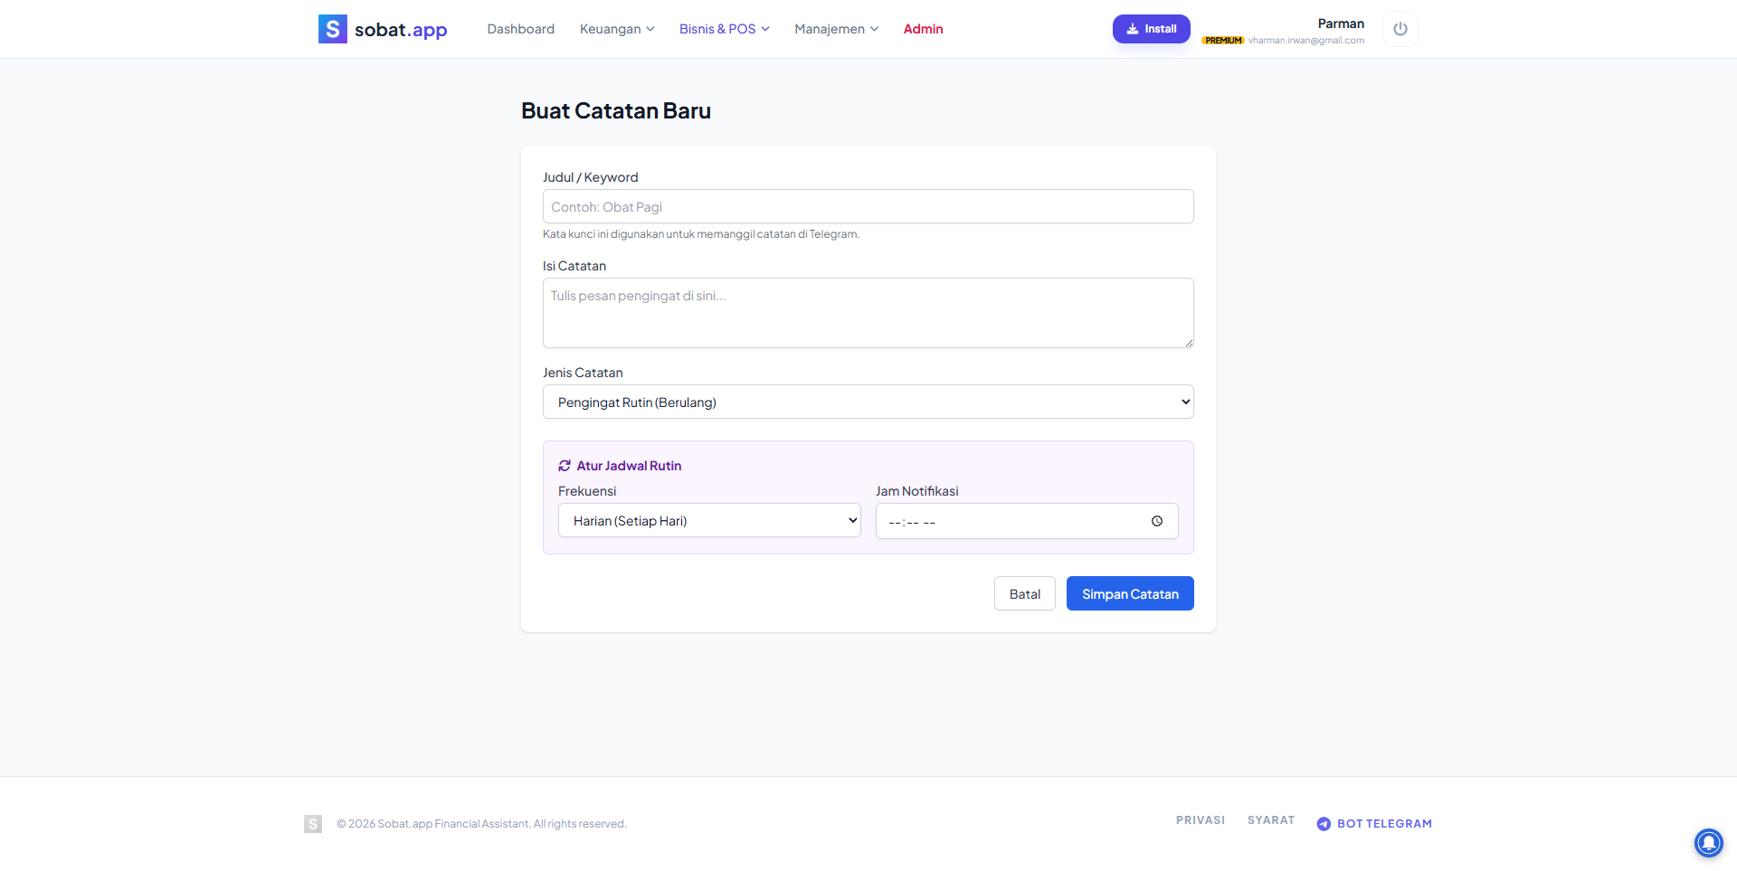This screenshot has height=871, width=1737.
Task: Click the power logout icon
Action: click(1400, 29)
